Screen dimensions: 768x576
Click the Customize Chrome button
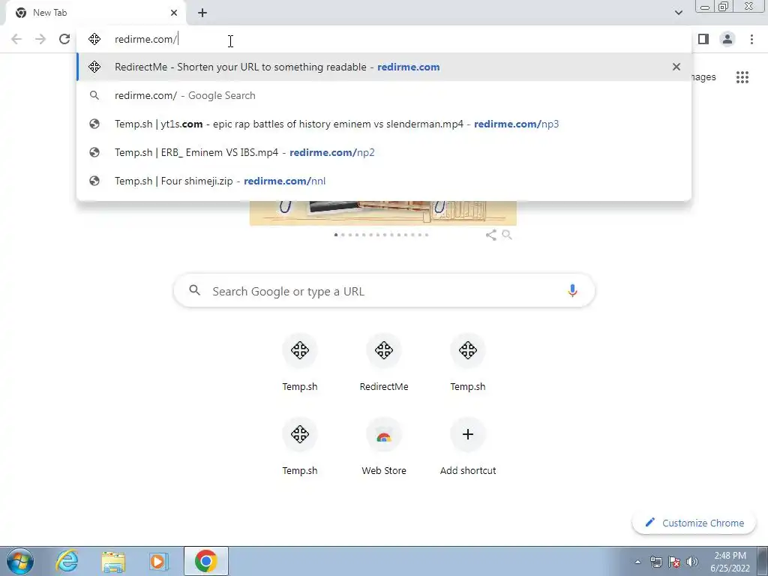tap(694, 523)
